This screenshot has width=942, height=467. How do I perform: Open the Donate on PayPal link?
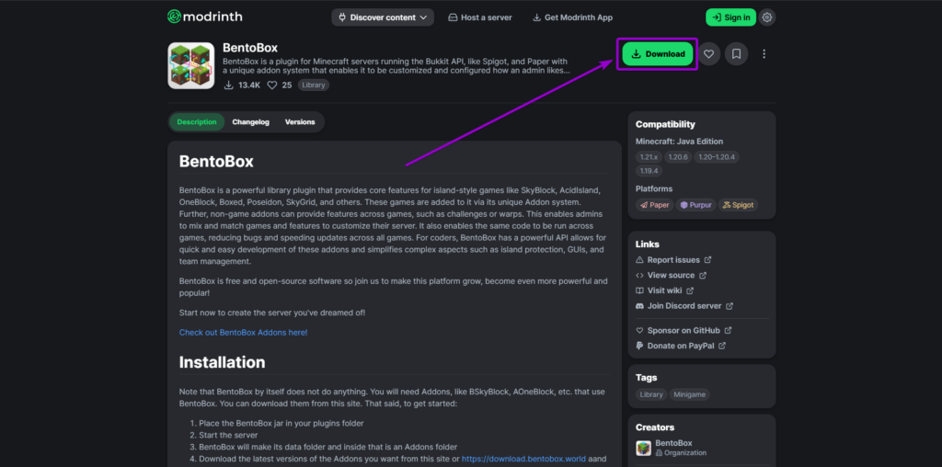[x=681, y=346]
